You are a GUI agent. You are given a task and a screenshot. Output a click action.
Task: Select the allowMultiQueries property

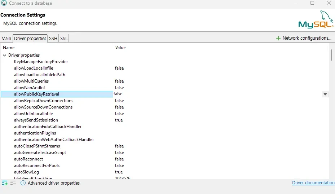click(x=31, y=81)
